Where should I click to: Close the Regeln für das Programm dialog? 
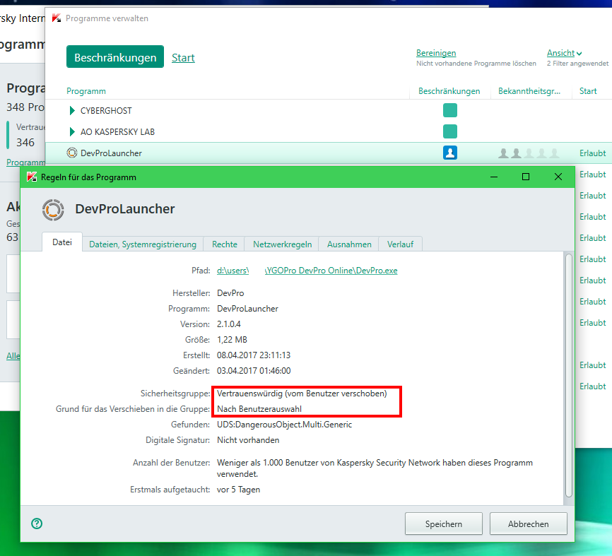558,177
